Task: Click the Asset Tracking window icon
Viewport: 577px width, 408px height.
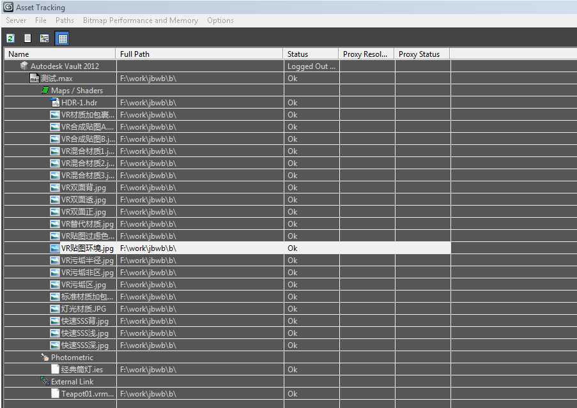Action: tap(8, 7)
